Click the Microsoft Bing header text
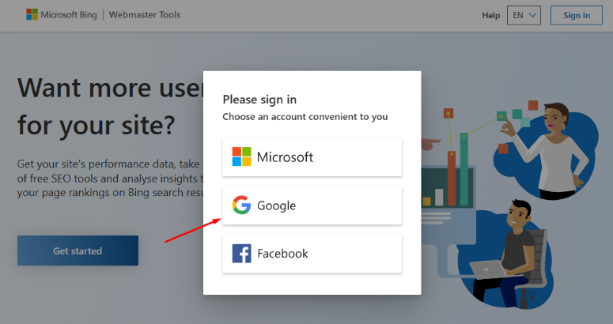This screenshot has height=324, width=613. (70, 15)
